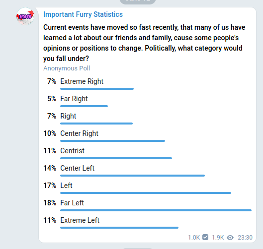Image resolution: width=263 pixels, height=249 pixels.
Task: Select the Far Right poll option
Action: click(148, 101)
